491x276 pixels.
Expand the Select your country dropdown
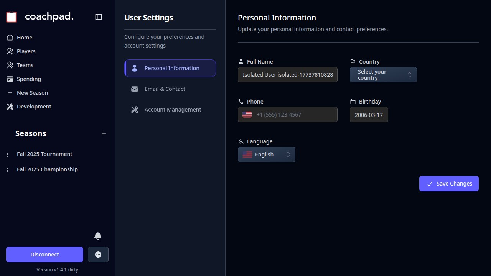383,75
